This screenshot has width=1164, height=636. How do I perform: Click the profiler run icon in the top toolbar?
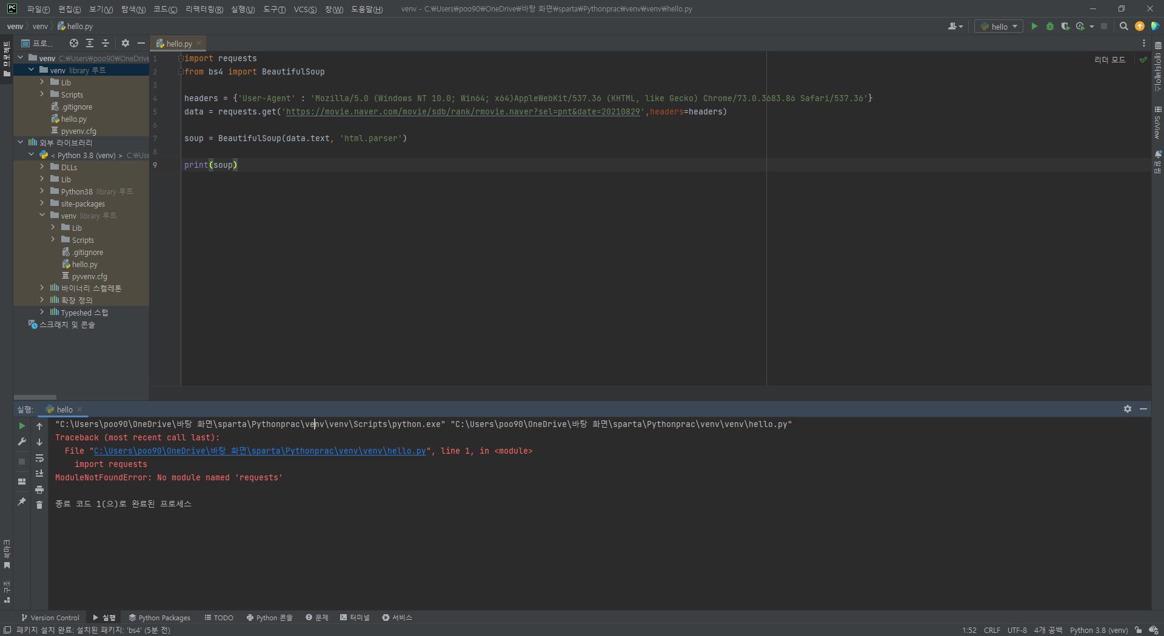1080,26
